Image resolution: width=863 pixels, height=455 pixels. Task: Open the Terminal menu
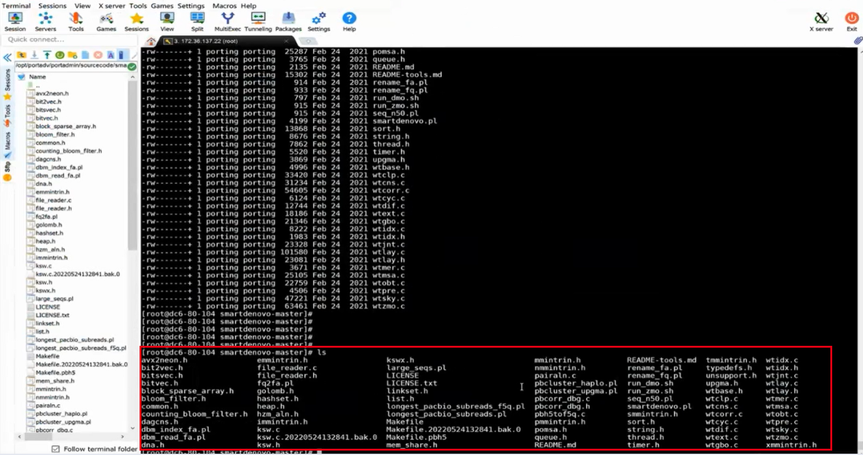tap(16, 6)
